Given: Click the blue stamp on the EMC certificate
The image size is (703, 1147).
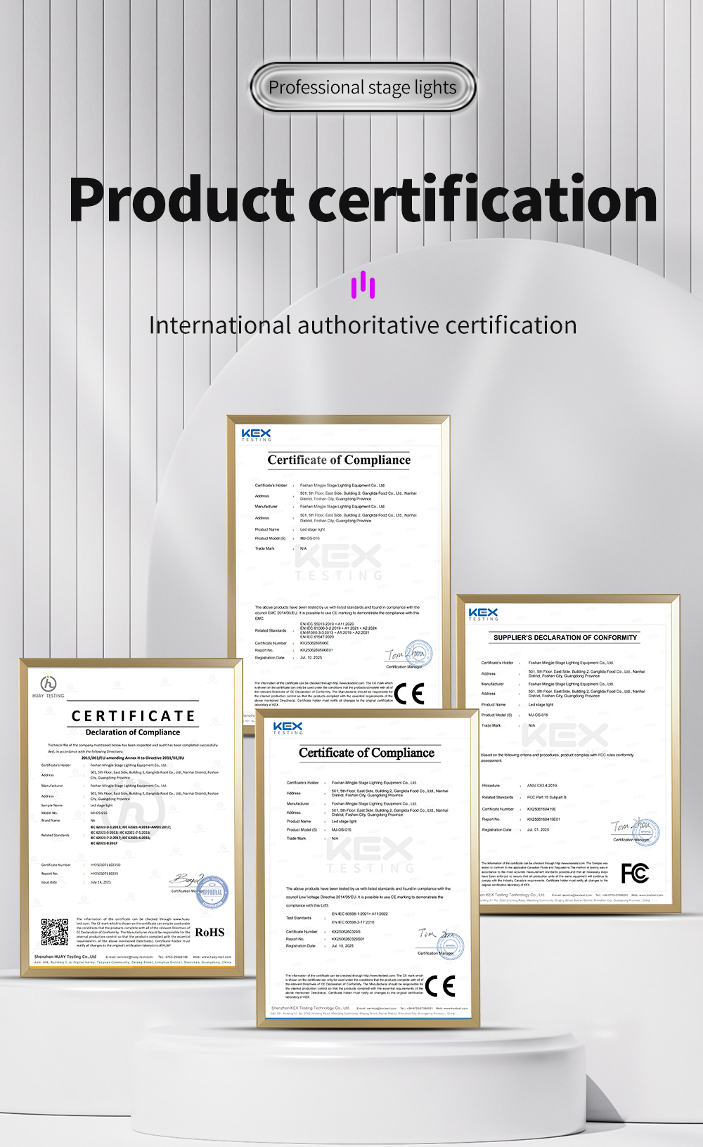Looking at the screenshot, I should 418,654.
